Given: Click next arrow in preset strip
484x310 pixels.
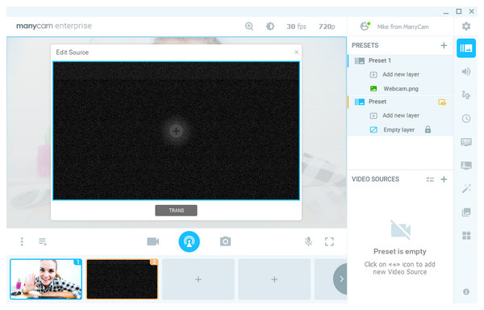Looking at the screenshot, I should point(340,279).
